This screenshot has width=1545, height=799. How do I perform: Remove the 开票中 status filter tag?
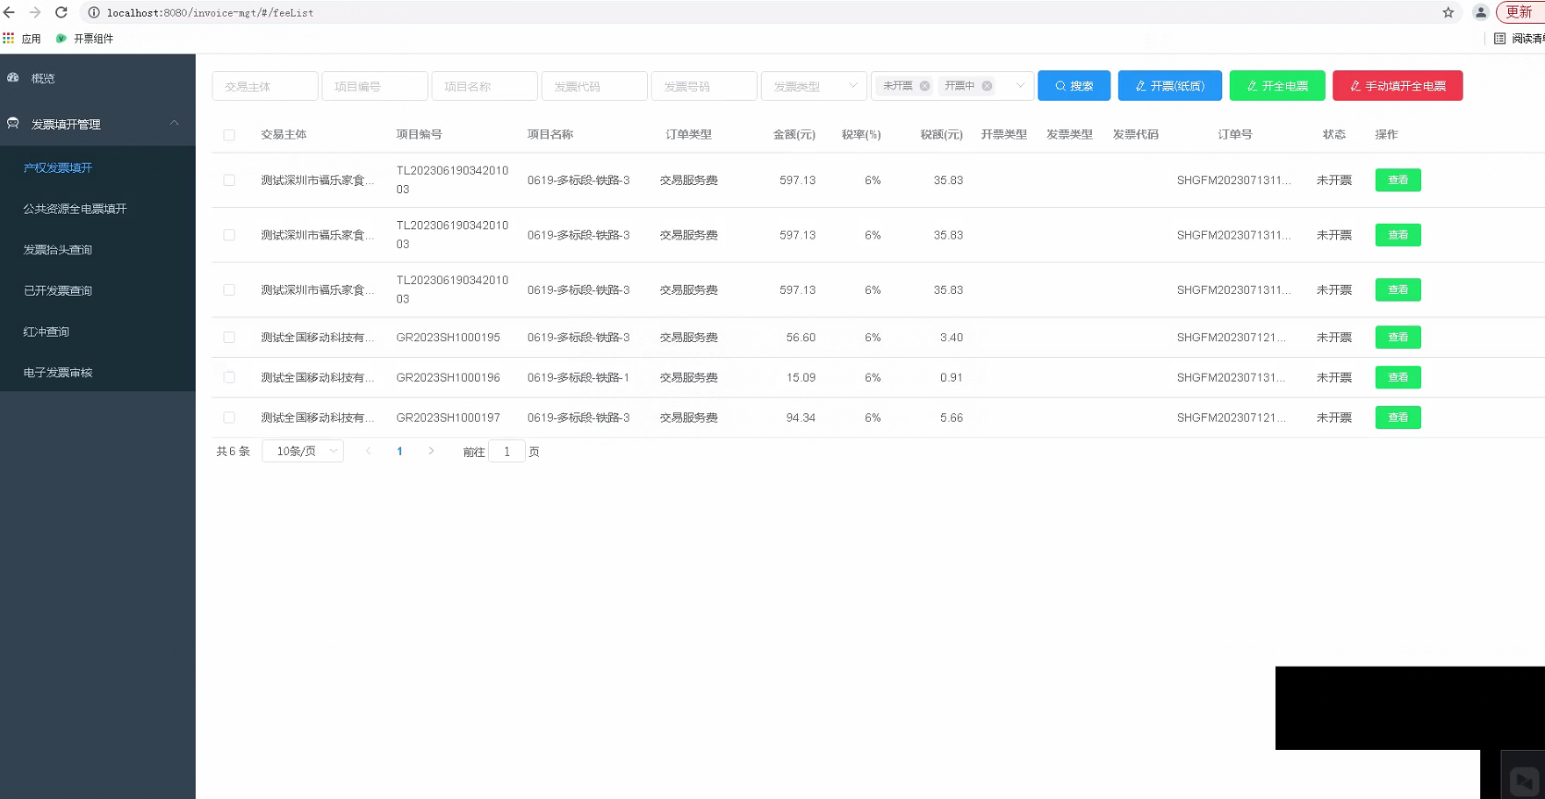(987, 86)
